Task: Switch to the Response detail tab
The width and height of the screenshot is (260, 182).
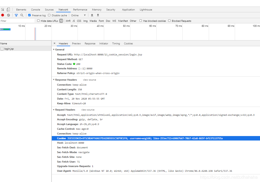Action: (x=90, y=43)
